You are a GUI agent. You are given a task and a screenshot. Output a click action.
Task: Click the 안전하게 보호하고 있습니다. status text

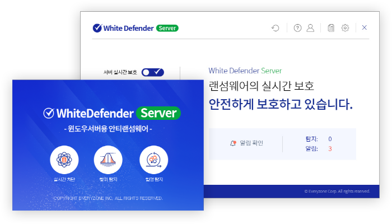(x=281, y=104)
